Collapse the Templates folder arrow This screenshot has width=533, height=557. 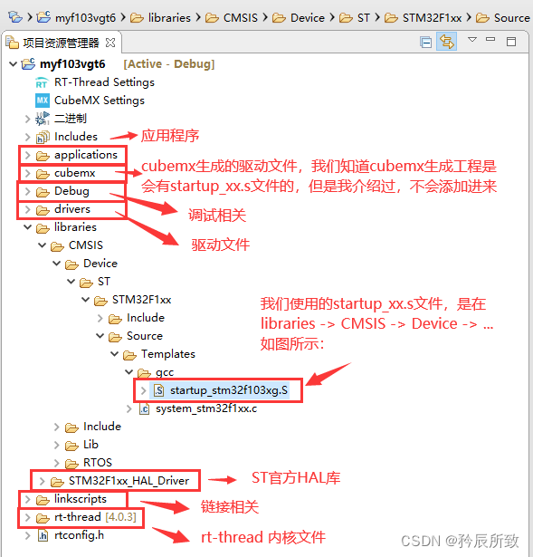pos(114,354)
